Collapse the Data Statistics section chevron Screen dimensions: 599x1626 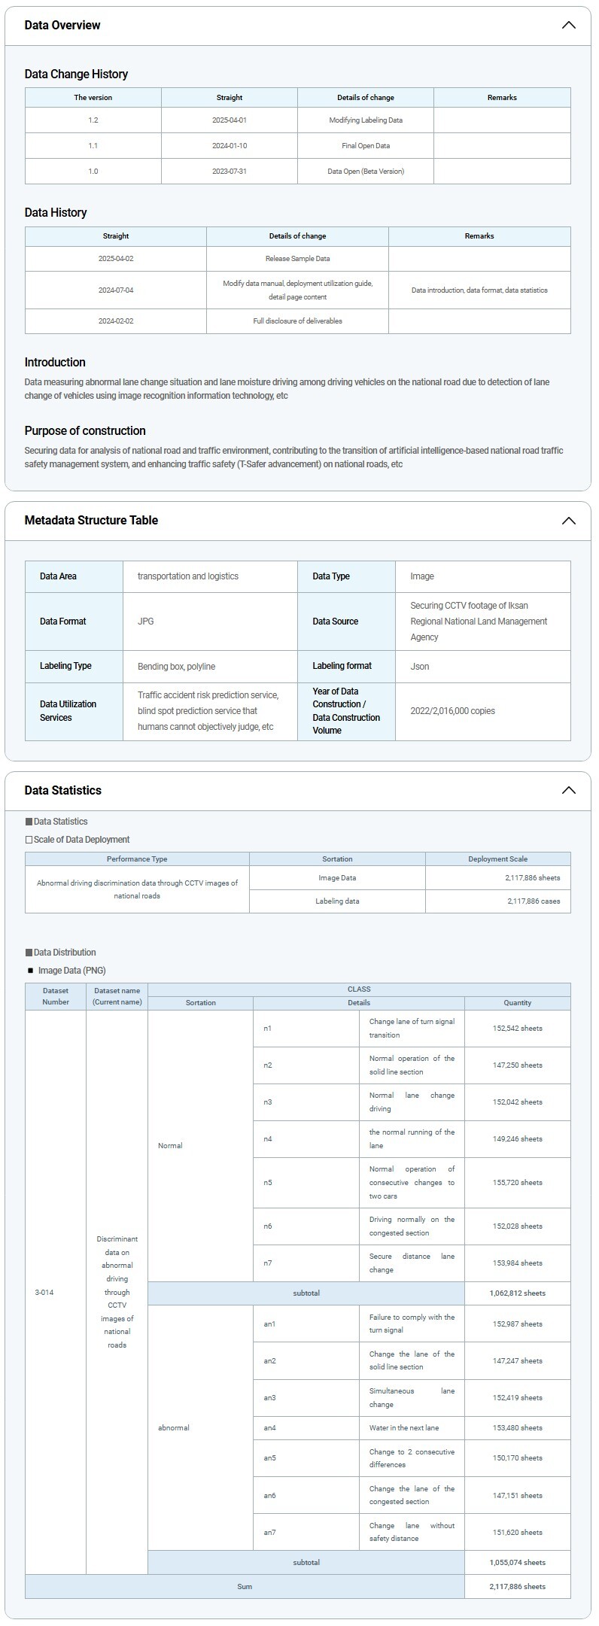click(568, 790)
